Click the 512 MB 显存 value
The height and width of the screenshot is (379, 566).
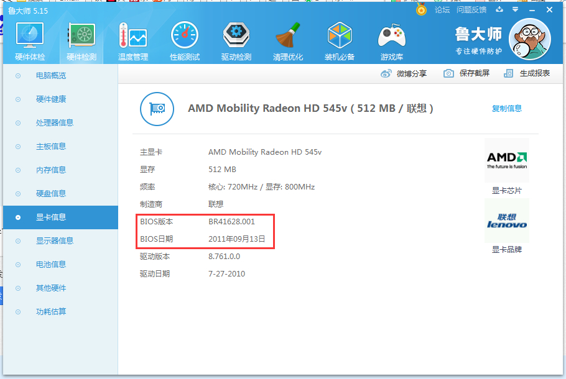point(222,170)
